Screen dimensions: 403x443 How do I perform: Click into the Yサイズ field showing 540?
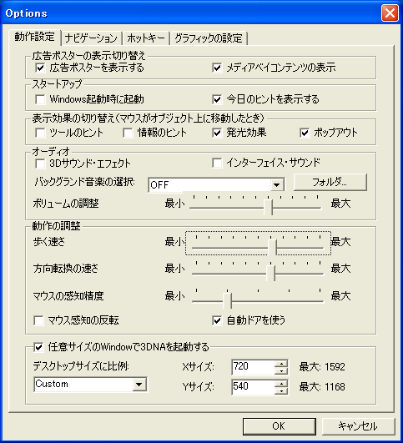253,387
